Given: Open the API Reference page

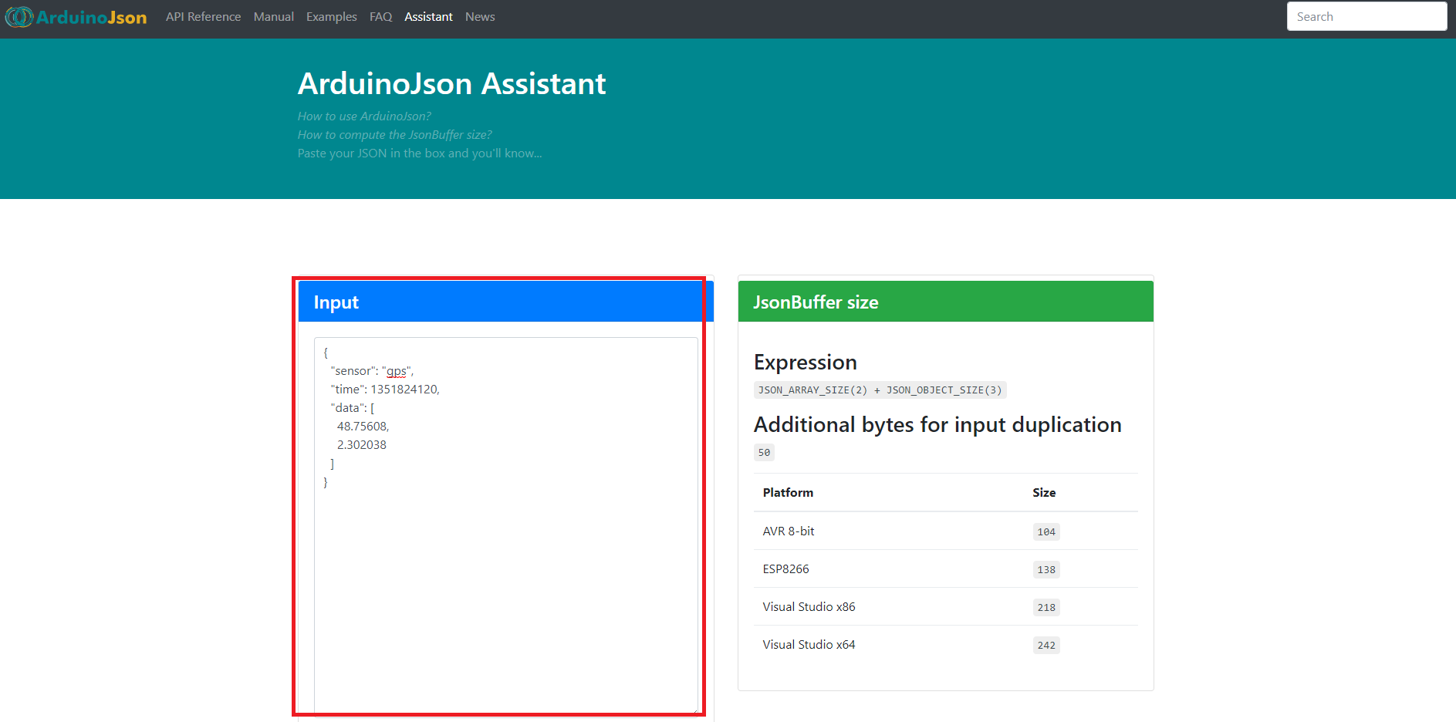Looking at the screenshot, I should point(203,16).
